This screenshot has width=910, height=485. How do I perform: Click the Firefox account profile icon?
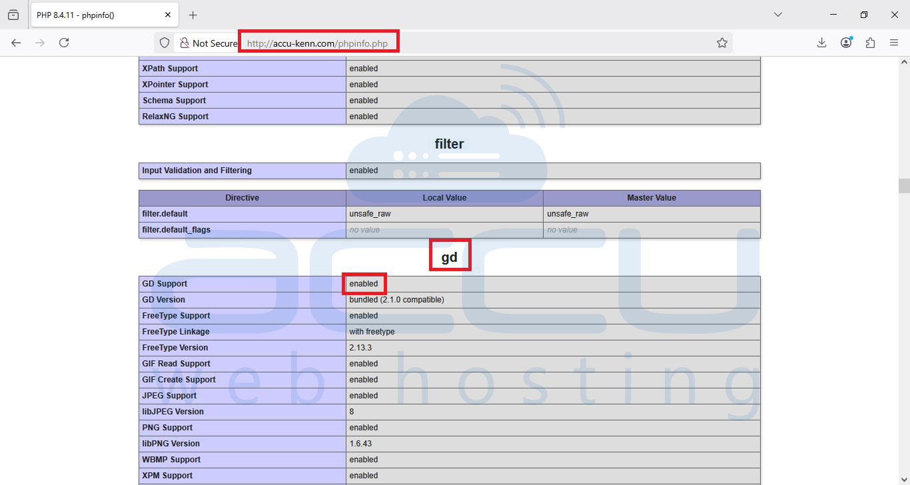coord(846,42)
